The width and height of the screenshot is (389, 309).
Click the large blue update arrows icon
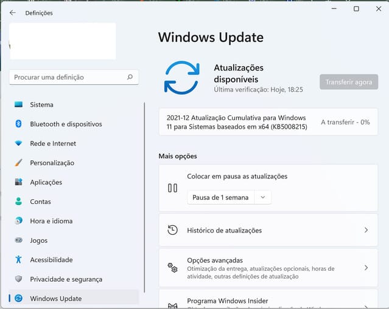tap(182, 78)
